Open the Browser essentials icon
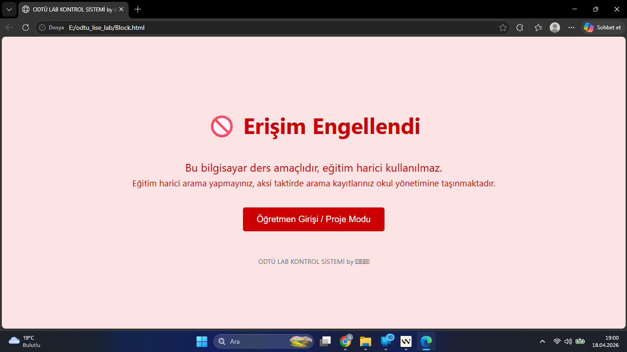Image resolution: width=627 pixels, height=352 pixels. [520, 27]
